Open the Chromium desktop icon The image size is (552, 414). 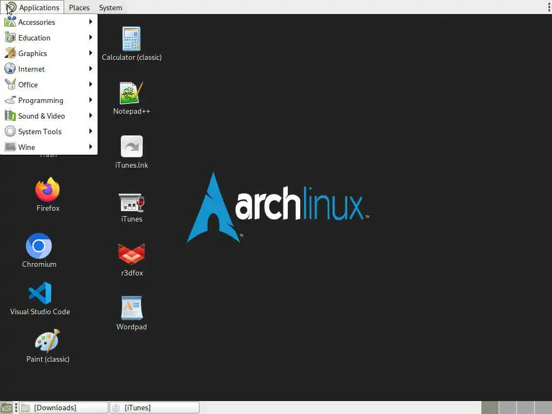point(39,246)
